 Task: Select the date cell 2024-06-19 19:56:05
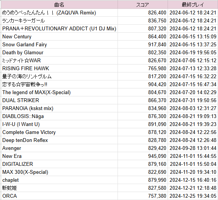tap(193, 52)
